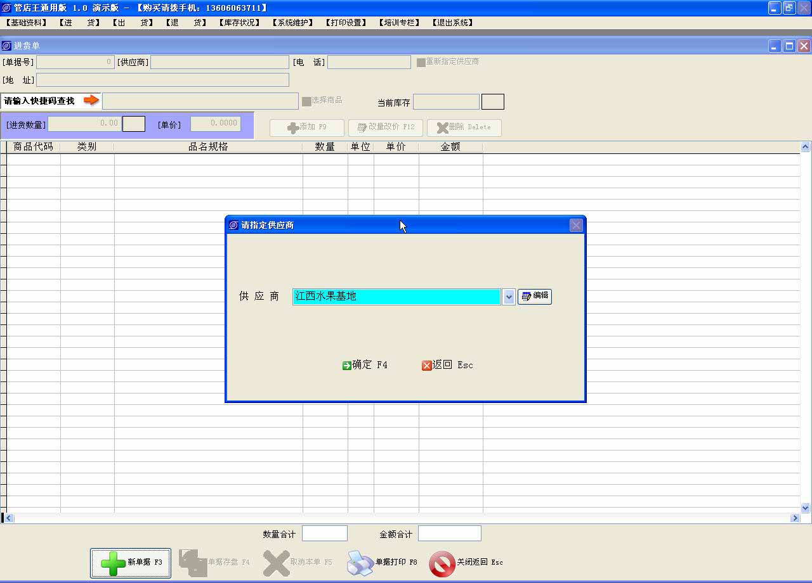This screenshot has height=583, width=812.
Task: Open the 培训专栏 menu
Action: pos(400,22)
